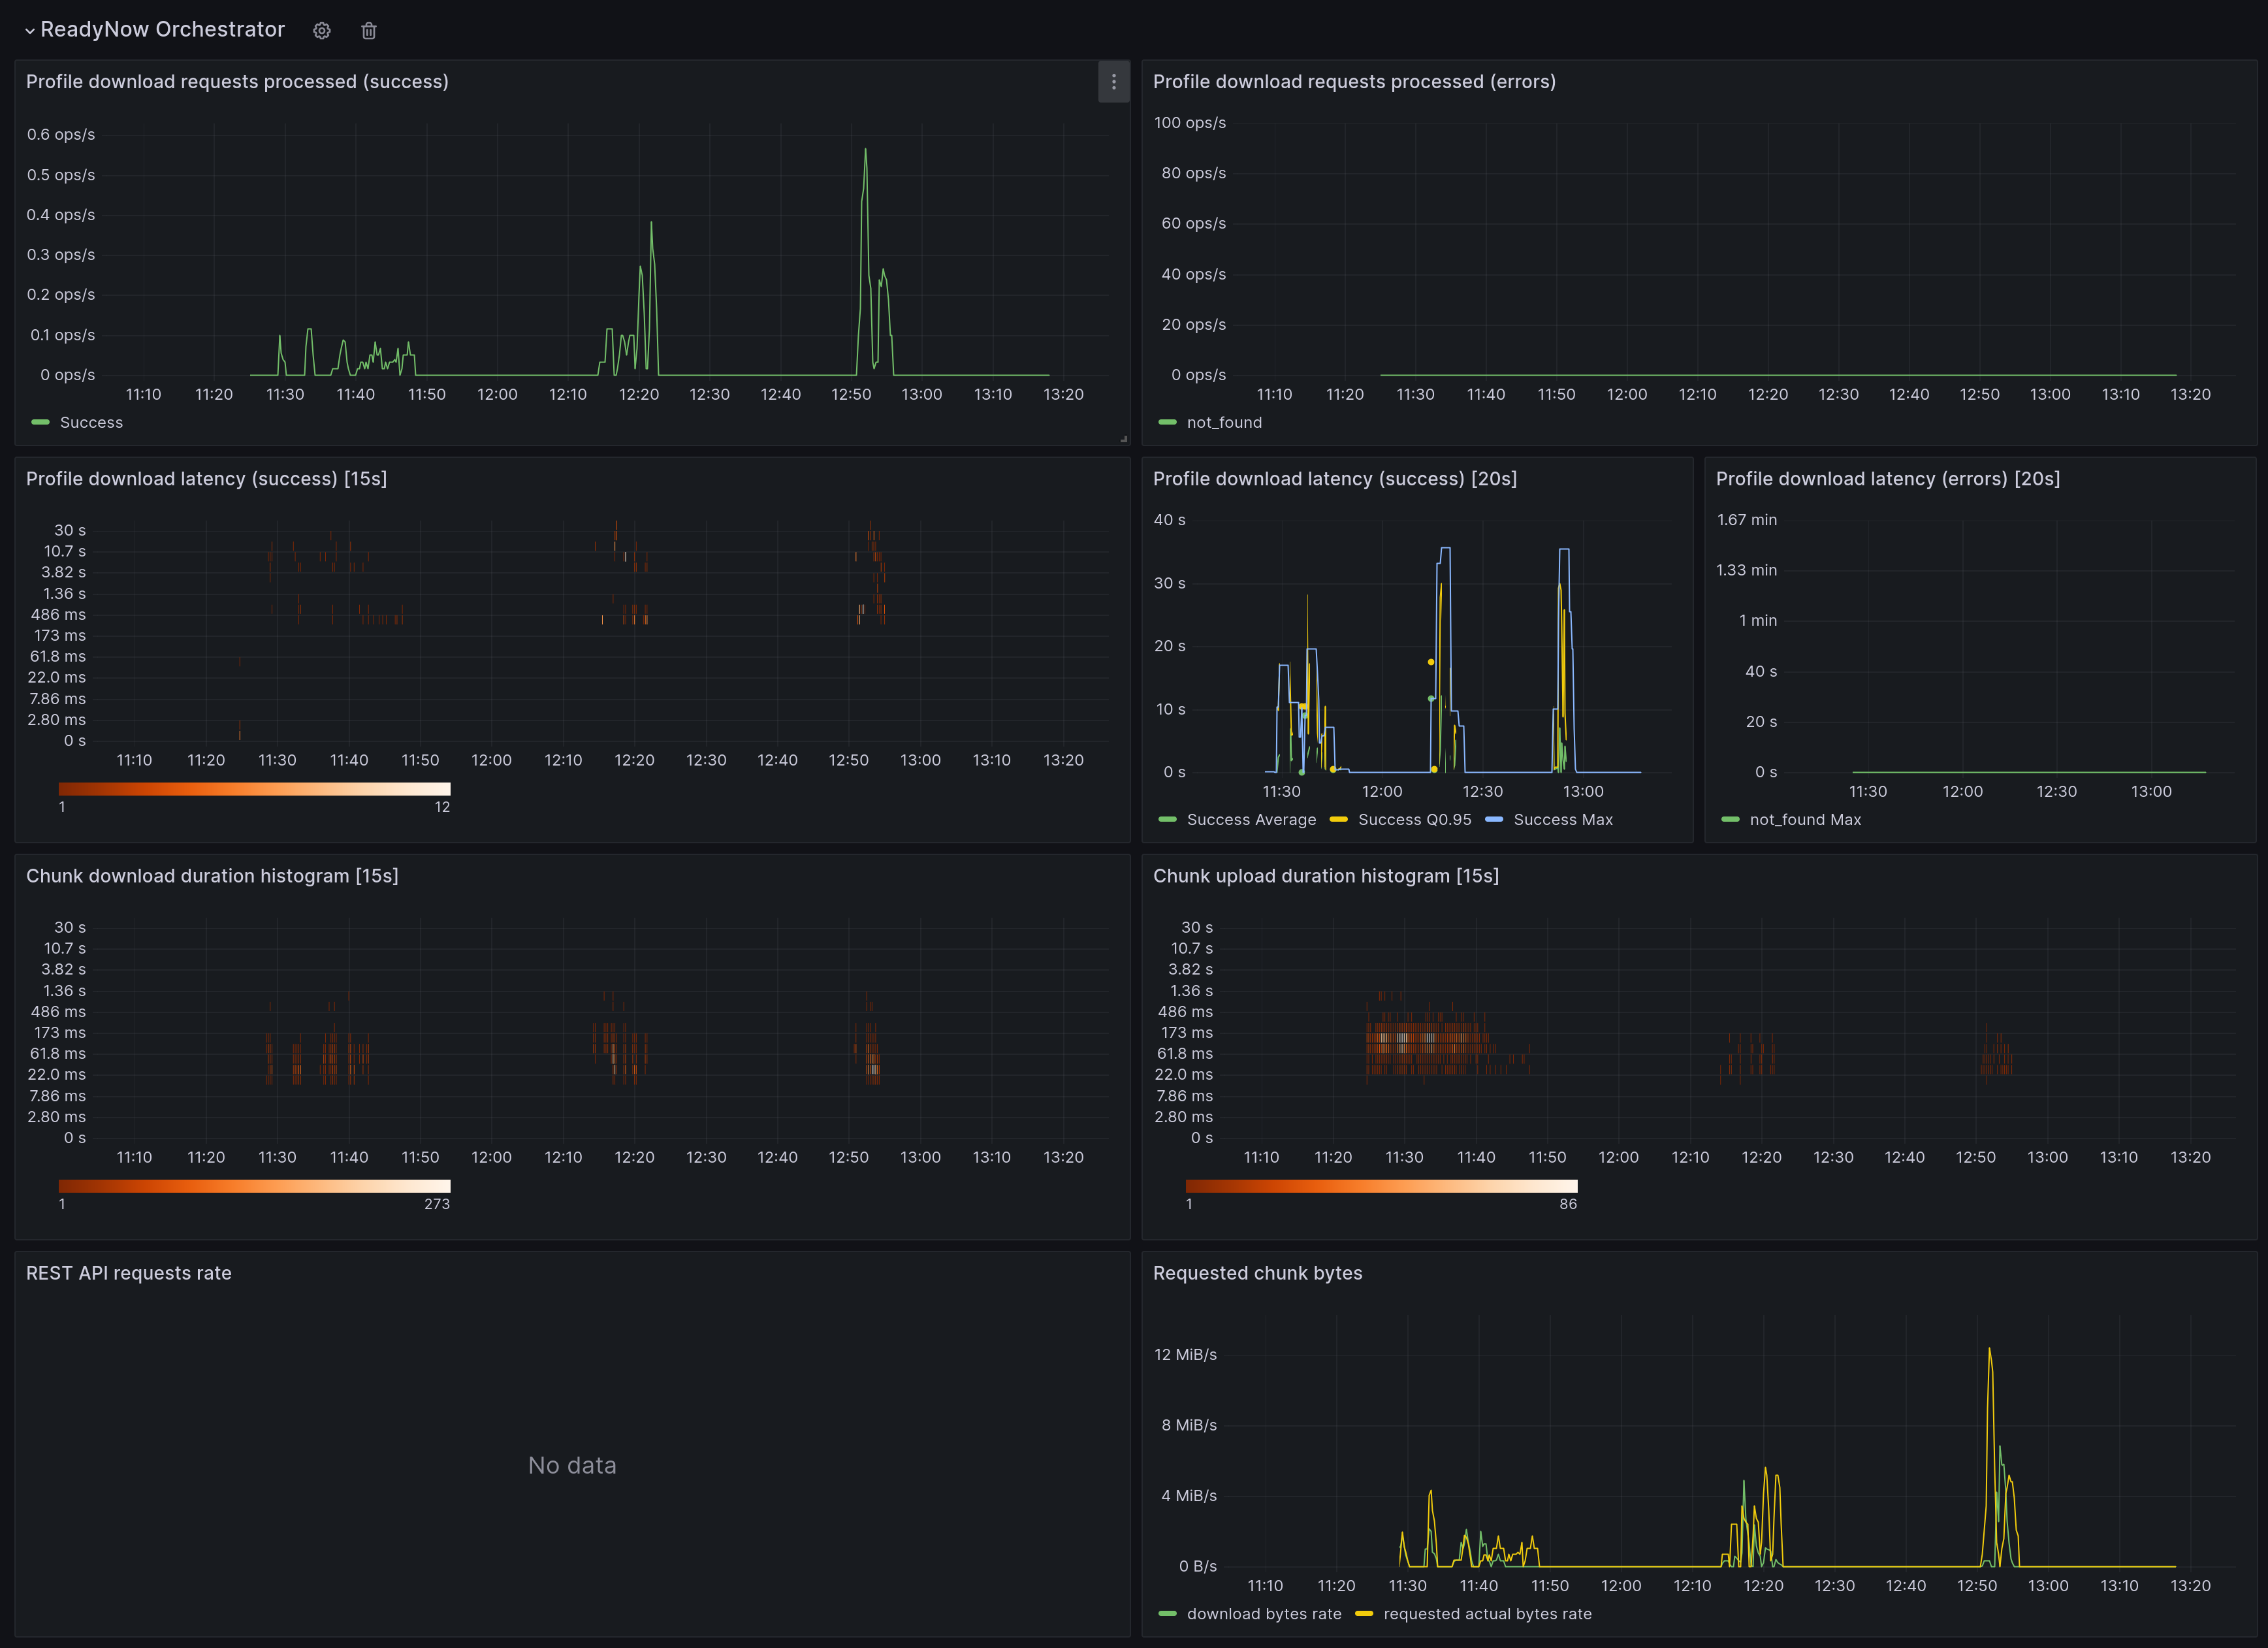The image size is (2268, 1648).
Task: Open the Profile download requests processed (success) title
Action: click(x=237, y=82)
